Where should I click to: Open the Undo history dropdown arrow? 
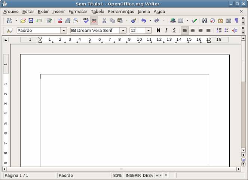(x=150, y=21)
